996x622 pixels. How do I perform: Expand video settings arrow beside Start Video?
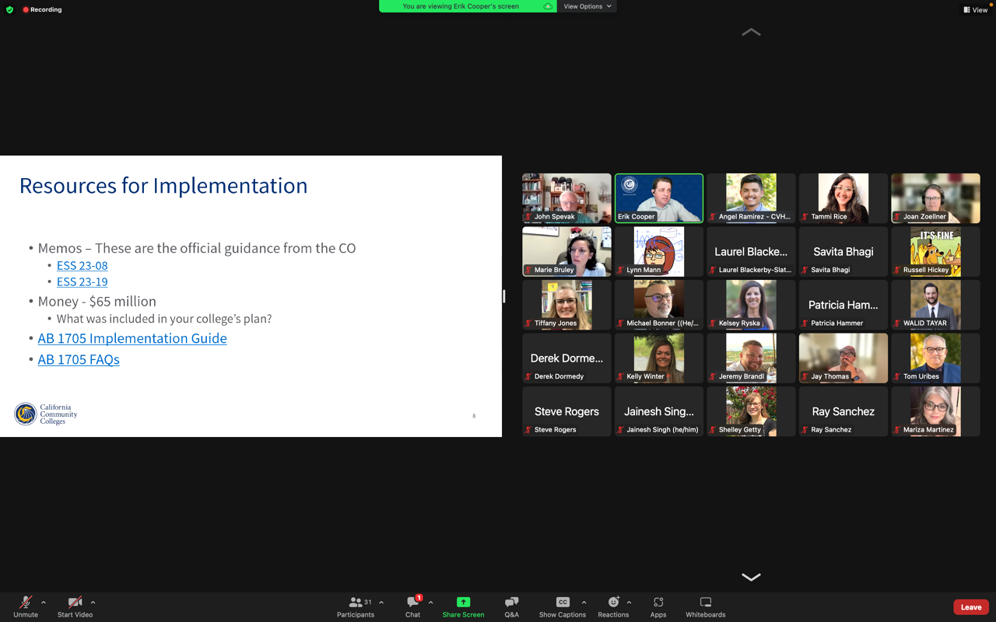[93, 603]
